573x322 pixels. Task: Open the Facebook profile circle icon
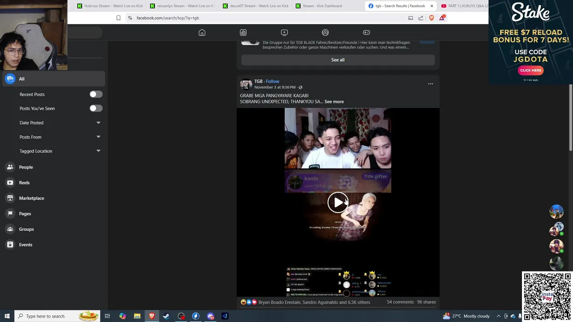click(325, 33)
